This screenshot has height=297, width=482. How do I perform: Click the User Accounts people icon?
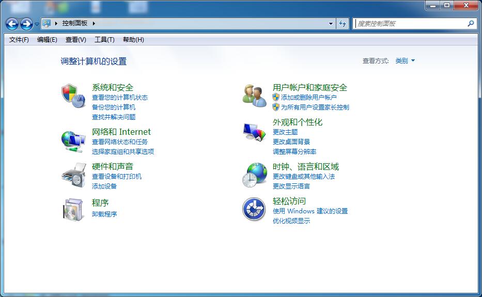[x=254, y=96]
